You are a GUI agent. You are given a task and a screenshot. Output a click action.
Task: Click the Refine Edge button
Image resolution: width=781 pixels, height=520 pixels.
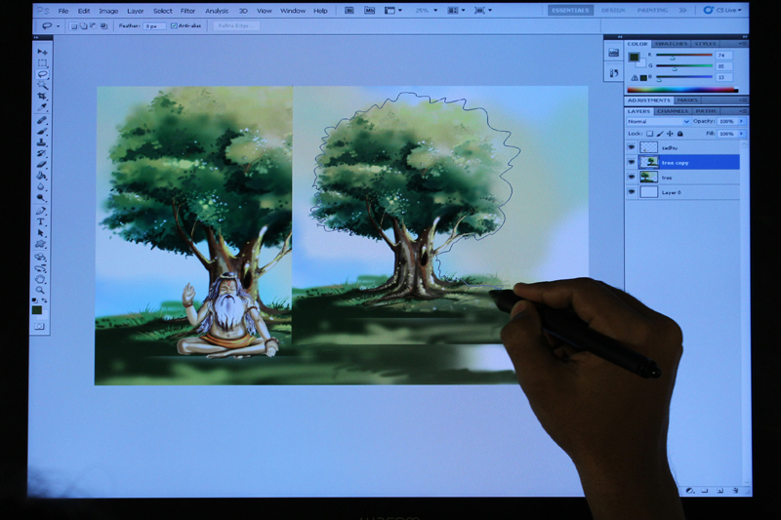click(x=236, y=26)
